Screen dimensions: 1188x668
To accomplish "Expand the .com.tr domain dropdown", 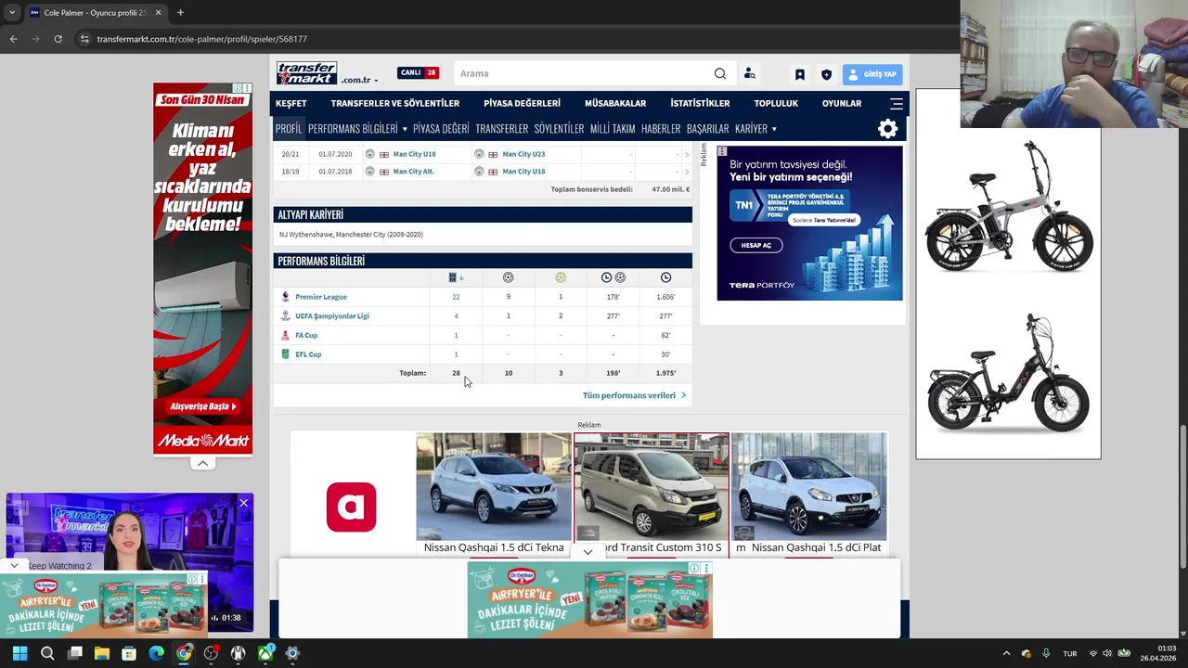I will 358,80.
